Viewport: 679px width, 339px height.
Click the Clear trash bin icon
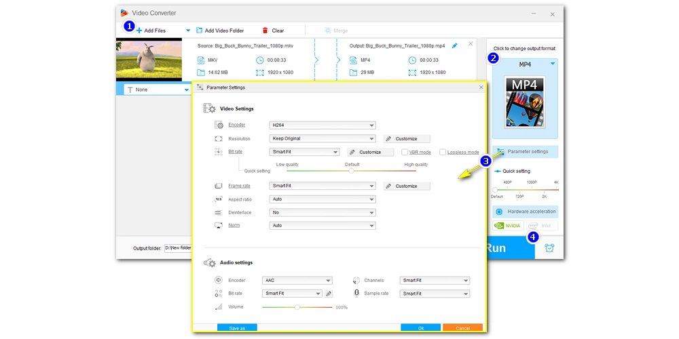click(265, 31)
